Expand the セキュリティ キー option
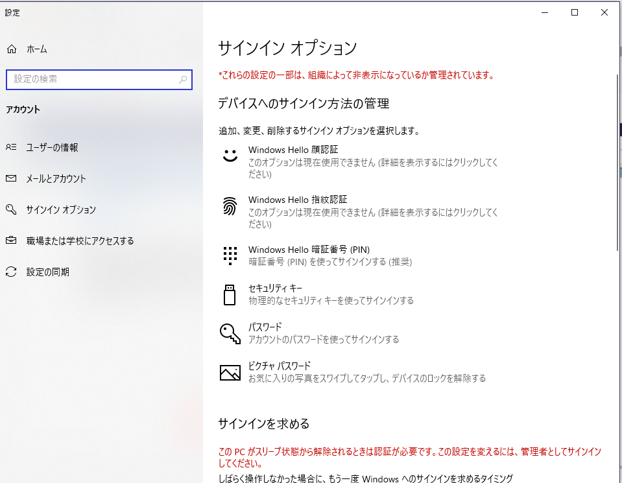This screenshot has height=483, width=622. 359,294
